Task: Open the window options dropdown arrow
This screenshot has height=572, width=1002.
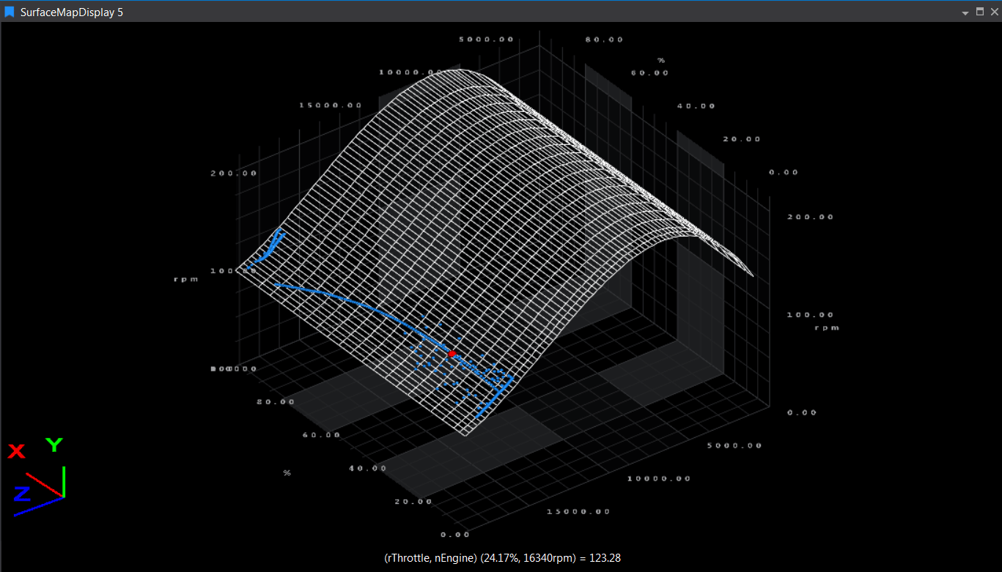Action: [966, 12]
